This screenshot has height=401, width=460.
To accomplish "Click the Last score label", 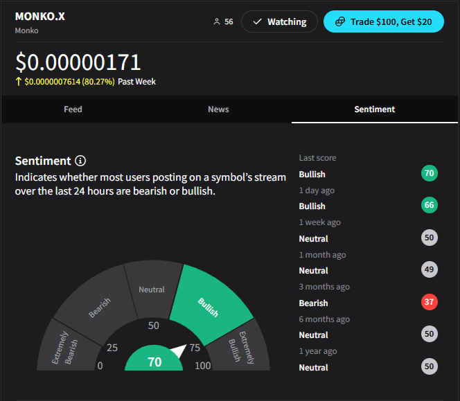I will pos(317,158).
